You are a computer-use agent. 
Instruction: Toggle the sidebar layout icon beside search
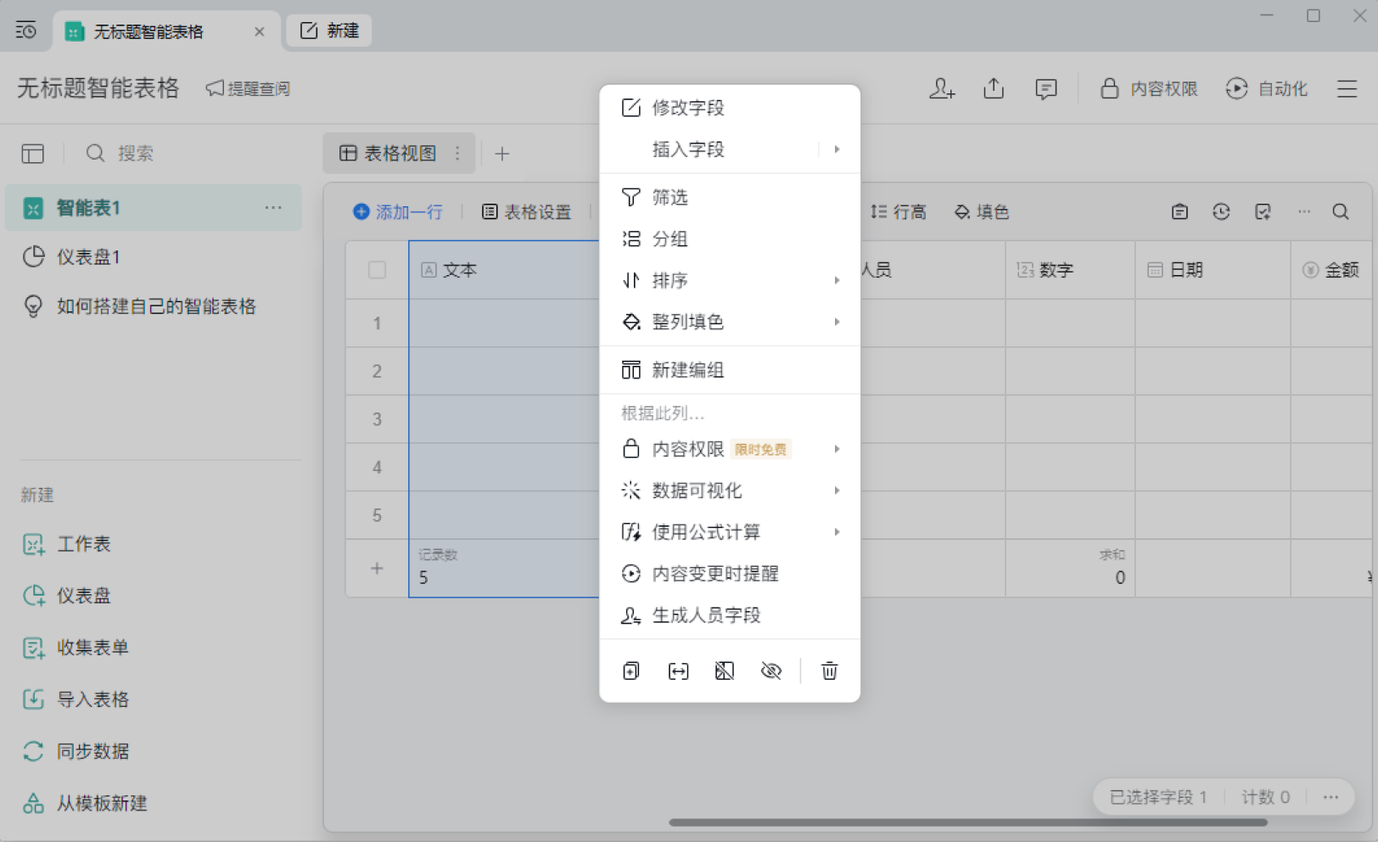point(33,153)
